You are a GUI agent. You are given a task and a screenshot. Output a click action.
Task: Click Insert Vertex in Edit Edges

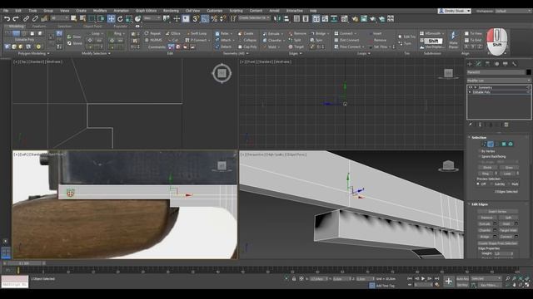click(x=497, y=212)
